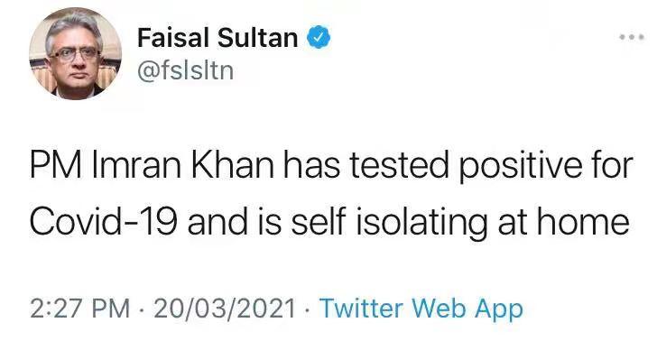The image size is (657, 341).
Task: Click the word has in the tweet
Action: coord(310,165)
